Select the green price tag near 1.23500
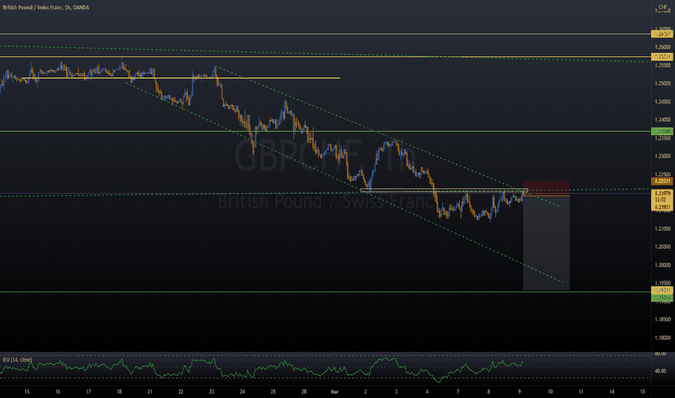 [x=662, y=131]
